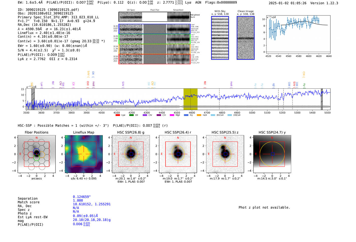Click the S/N = 4.4(±2.5) text
Screen dimensions: 356x242
point(33,50)
